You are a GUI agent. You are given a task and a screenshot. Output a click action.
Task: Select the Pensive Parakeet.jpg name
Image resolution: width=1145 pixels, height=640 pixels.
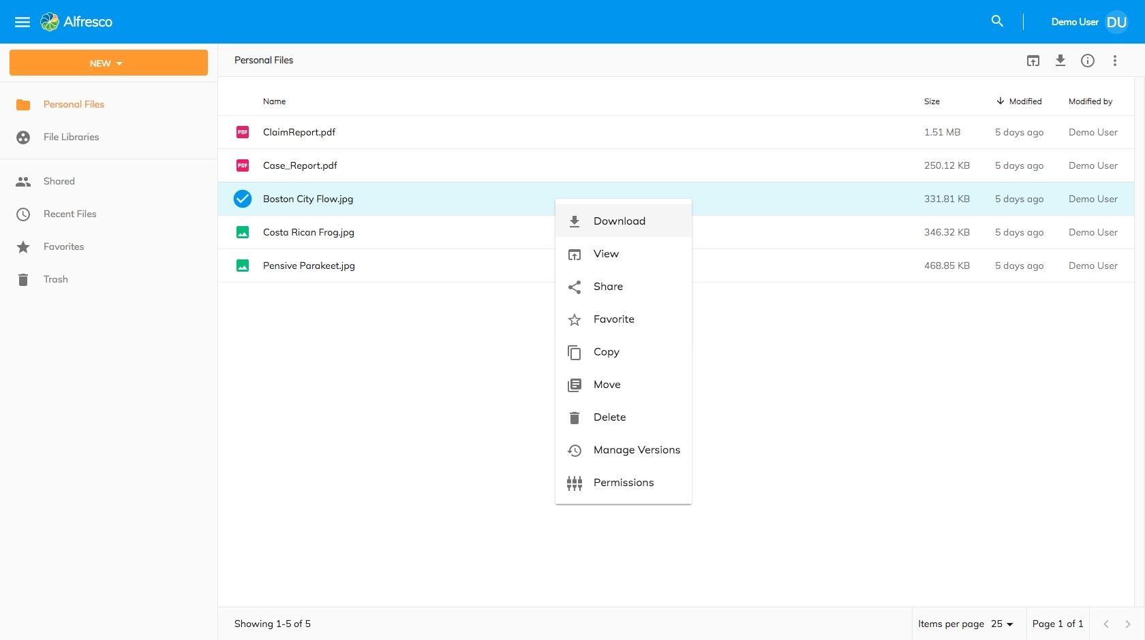pyautogui.click(x=309, y=266)
